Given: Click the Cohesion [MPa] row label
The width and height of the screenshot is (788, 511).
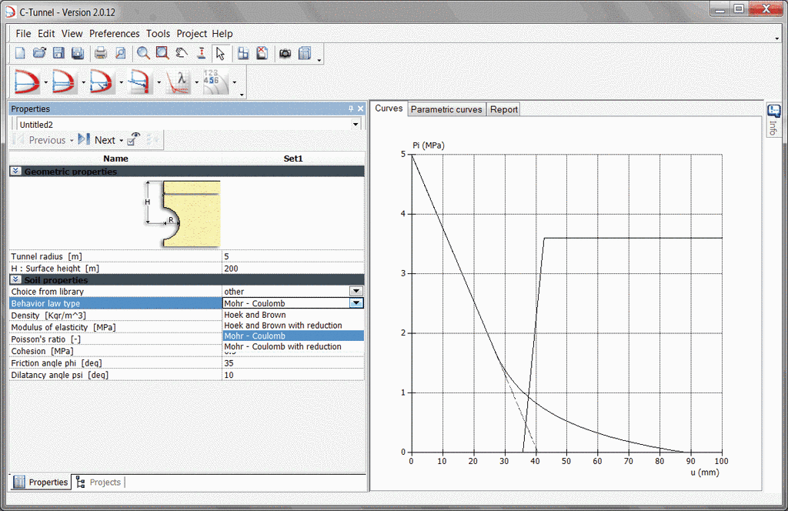Looking at the screenshot, I should coord(42,351).
